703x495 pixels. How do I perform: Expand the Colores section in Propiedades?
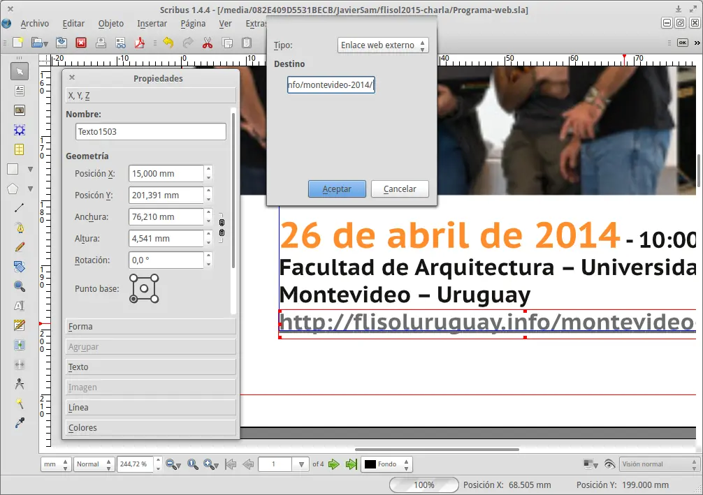(x=151, y=427)
